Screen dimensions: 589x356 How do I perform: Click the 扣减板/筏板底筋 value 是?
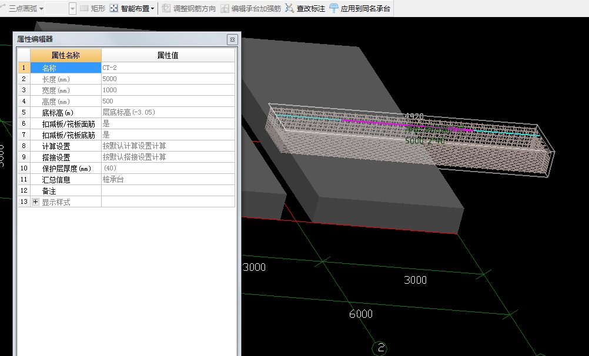tap(168, 135)
